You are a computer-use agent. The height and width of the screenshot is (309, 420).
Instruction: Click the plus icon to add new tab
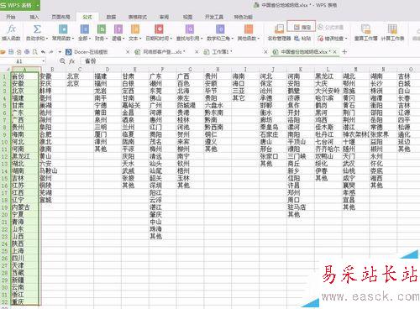point(344,51)
